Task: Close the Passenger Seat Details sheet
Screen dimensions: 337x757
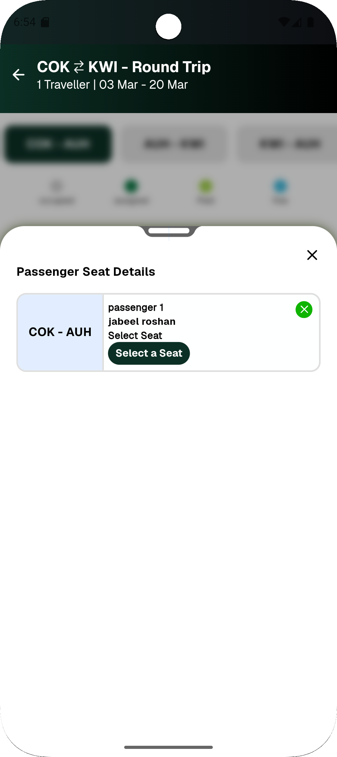Action: point(312,255)
